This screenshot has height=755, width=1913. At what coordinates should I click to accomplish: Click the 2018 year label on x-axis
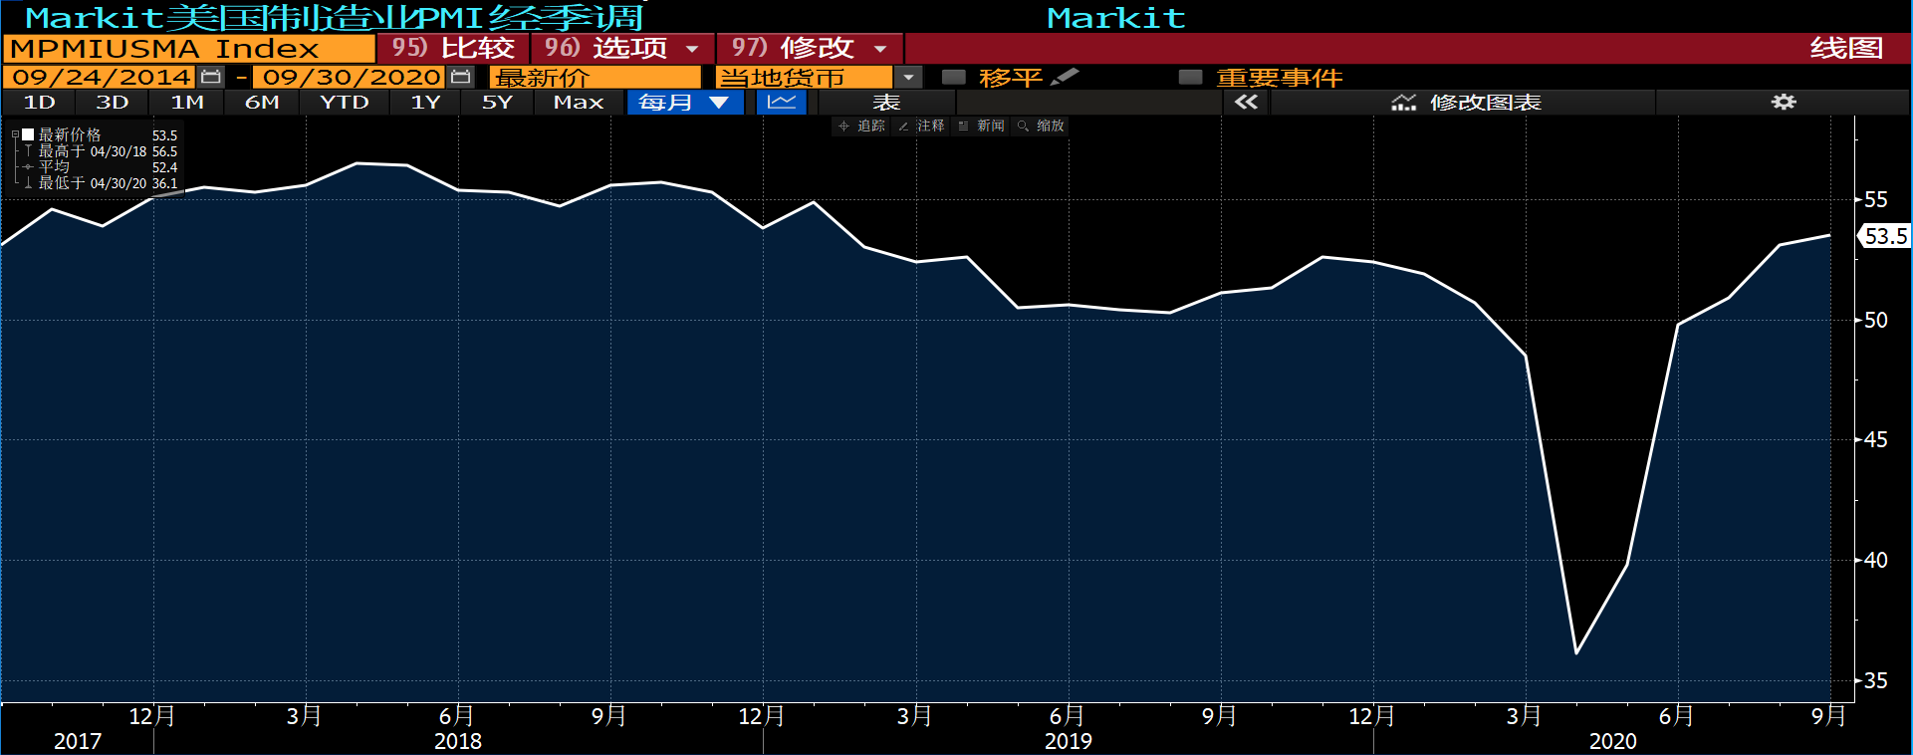click(x=458, y=741)
